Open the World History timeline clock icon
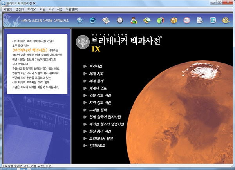This screenshot has height=170, width=235. [120, 20]
